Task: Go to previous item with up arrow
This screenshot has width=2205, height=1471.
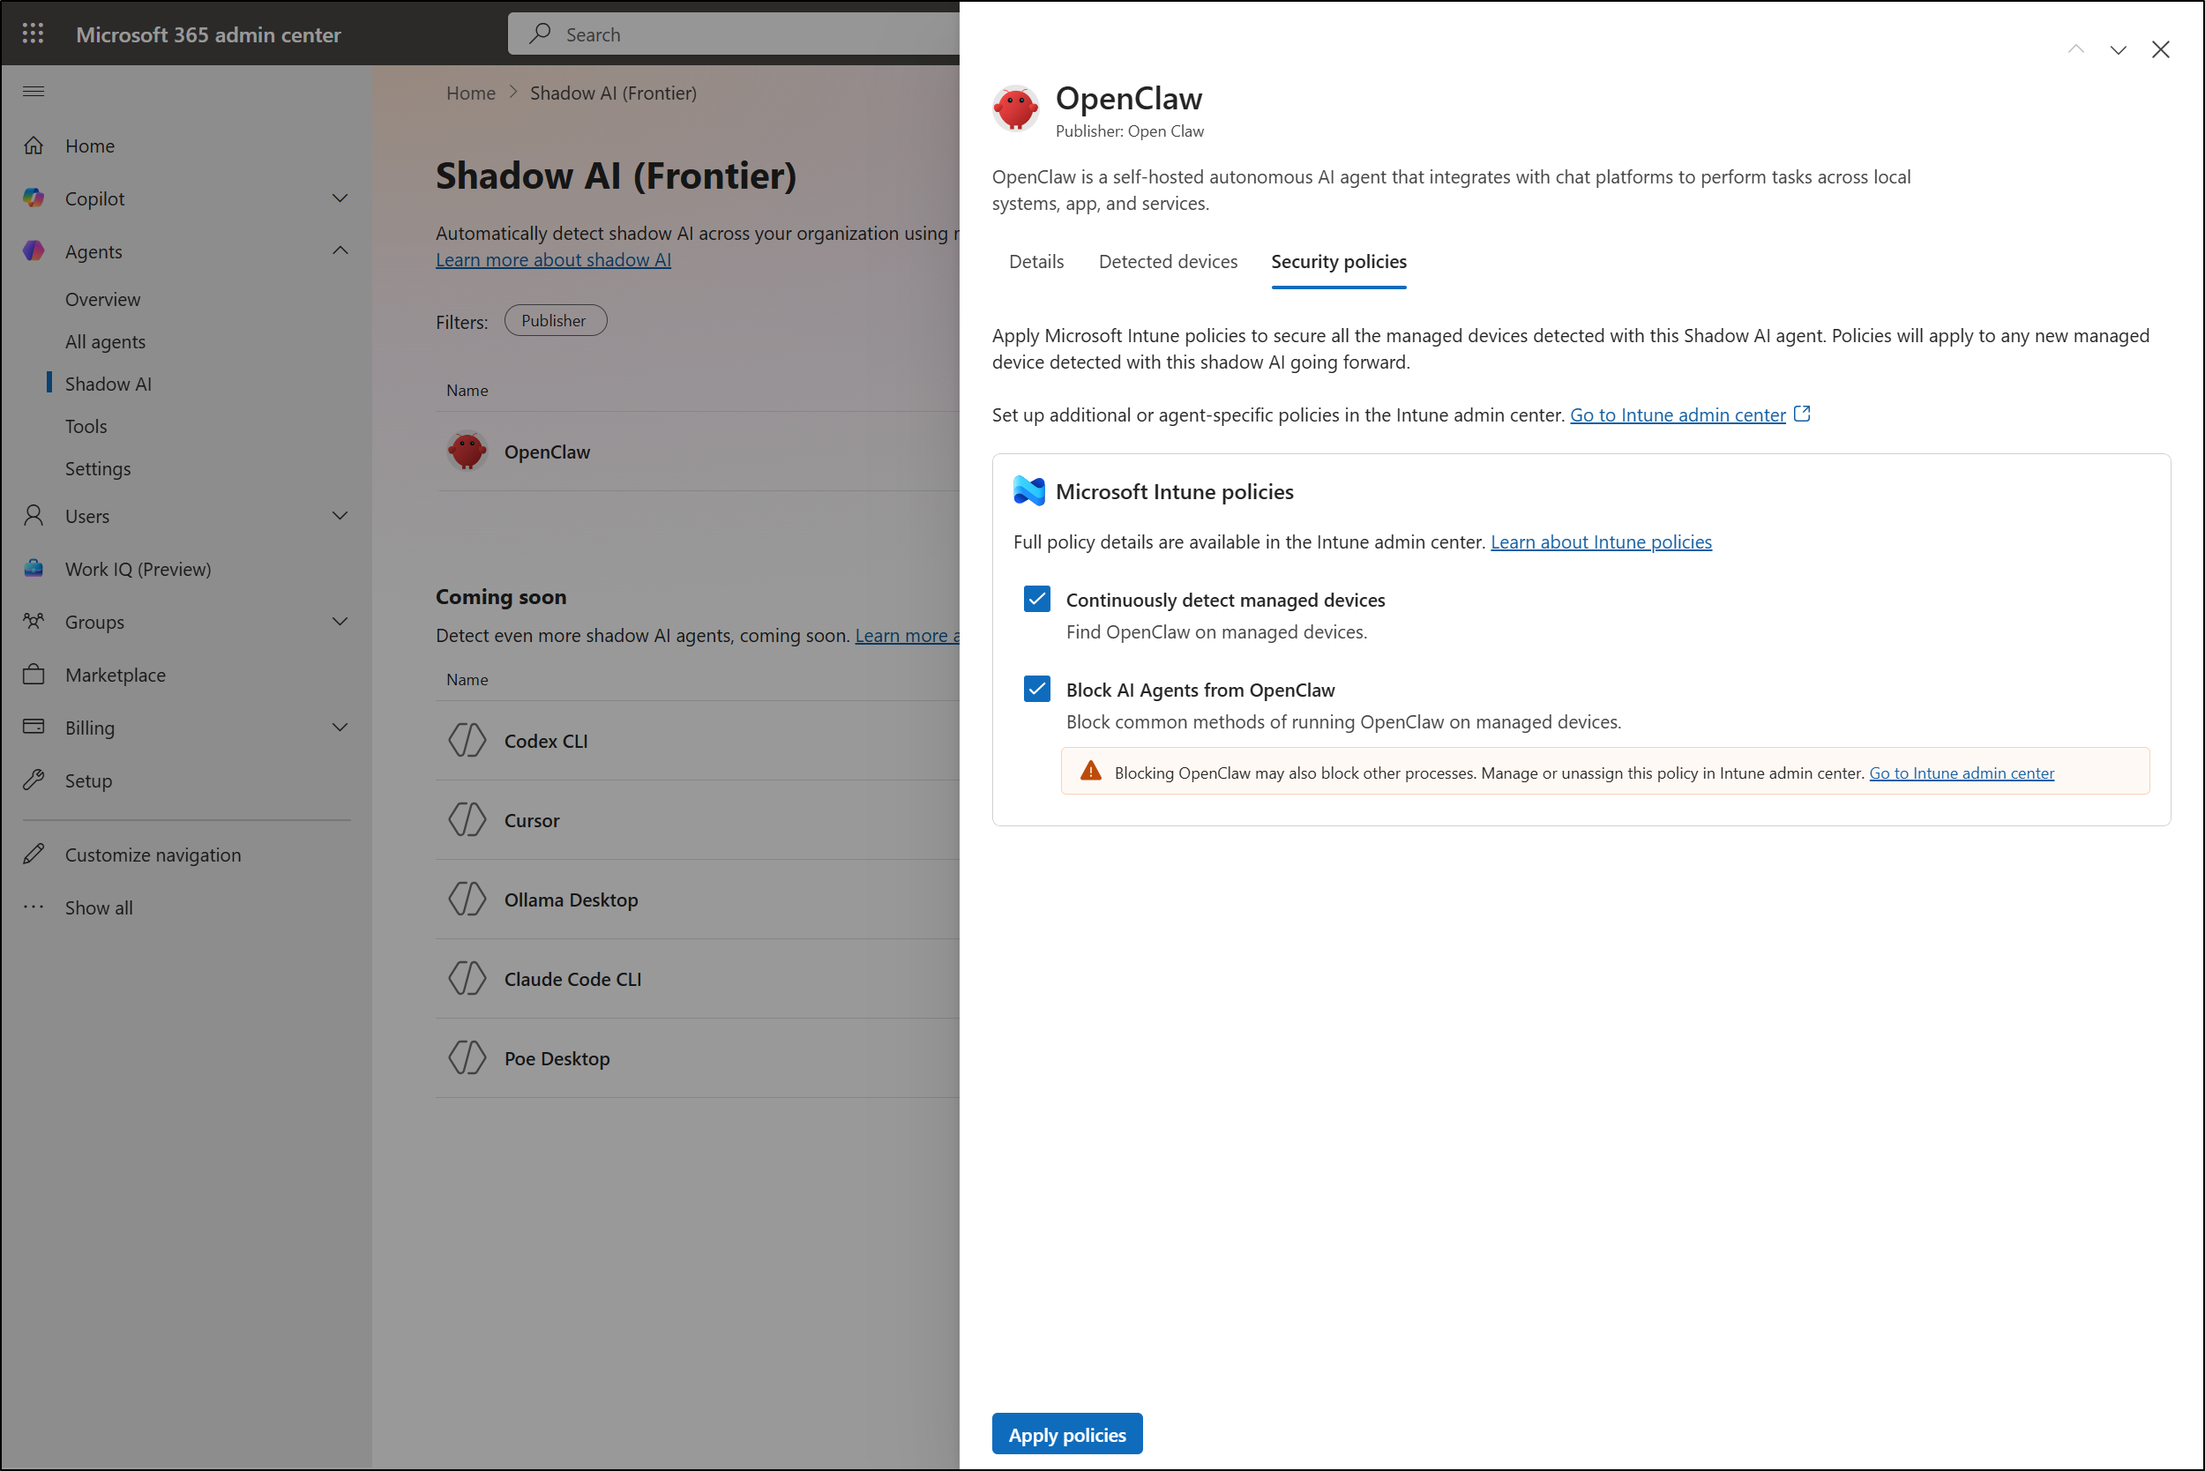Action: click(2075, 49)
